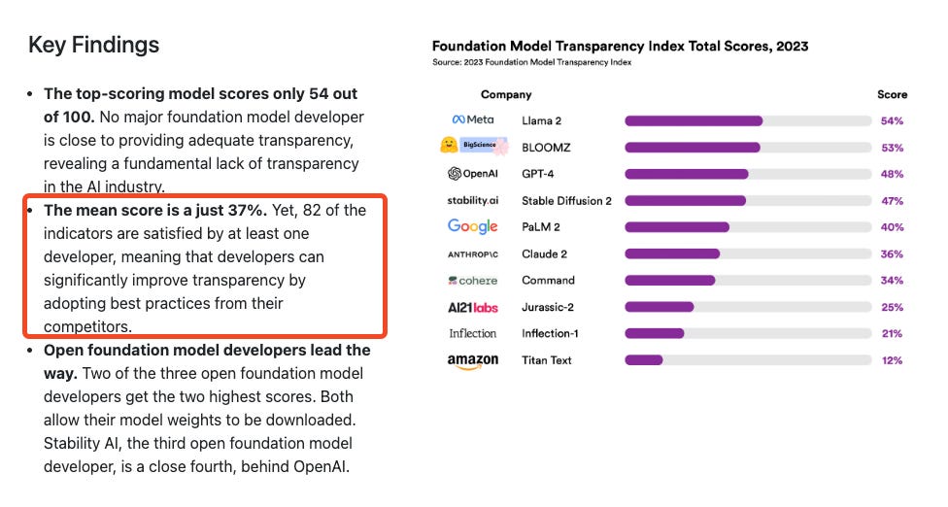Click the Inflection logo
Image resolution: width=948 pixels, height=507 pixels.
pyautogui.click(x=472, y=333)
